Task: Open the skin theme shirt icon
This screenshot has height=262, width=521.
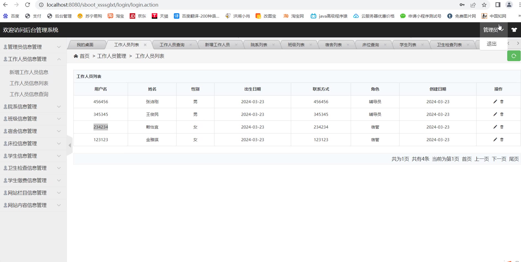Action: pyautogui.click(x=514, y=30)
